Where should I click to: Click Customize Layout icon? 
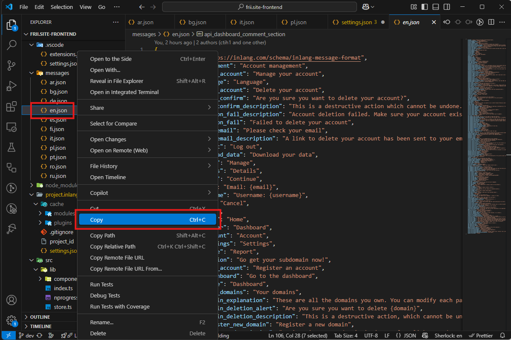[413, 7]
